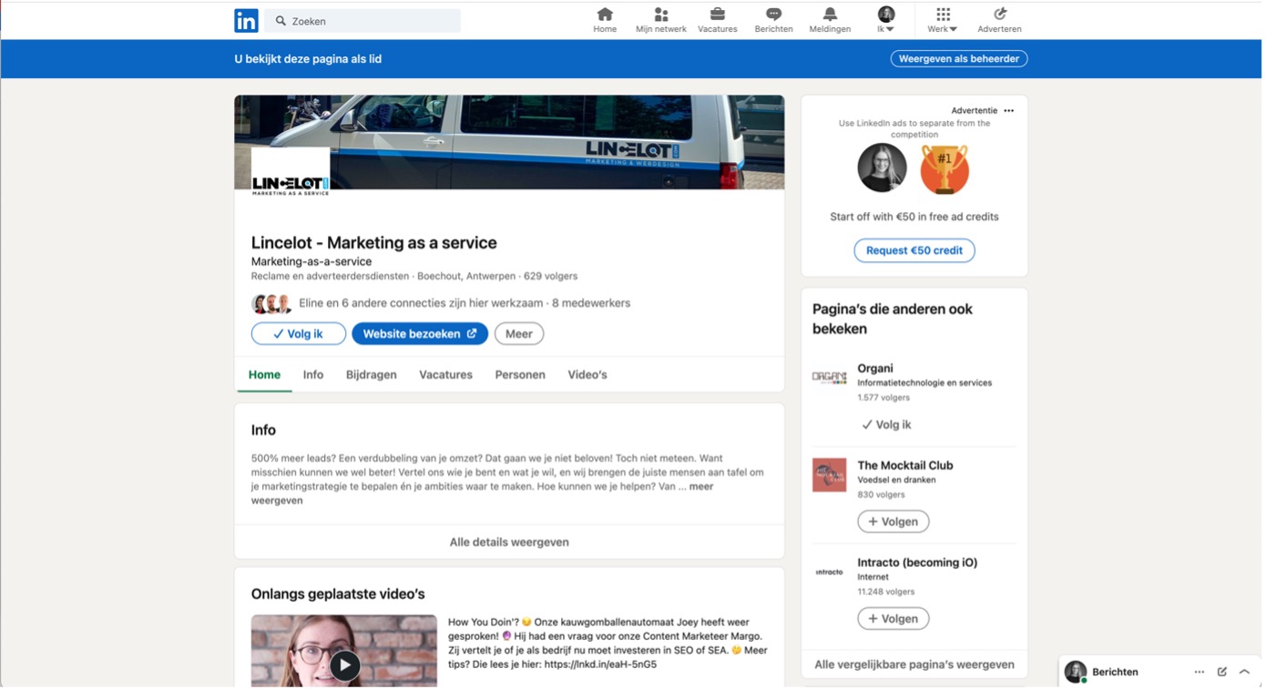The height and width of the screenshot is (689, 1266).
Task: Expand the Ik profile menu
Action: coord(886,20)
